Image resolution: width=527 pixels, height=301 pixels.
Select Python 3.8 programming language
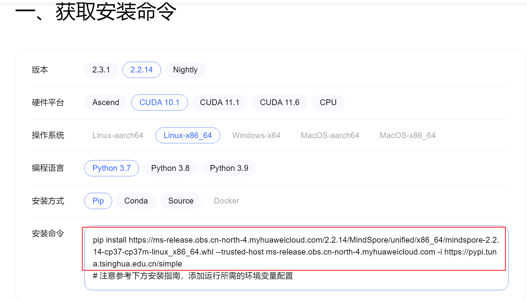tap(170, 168)
